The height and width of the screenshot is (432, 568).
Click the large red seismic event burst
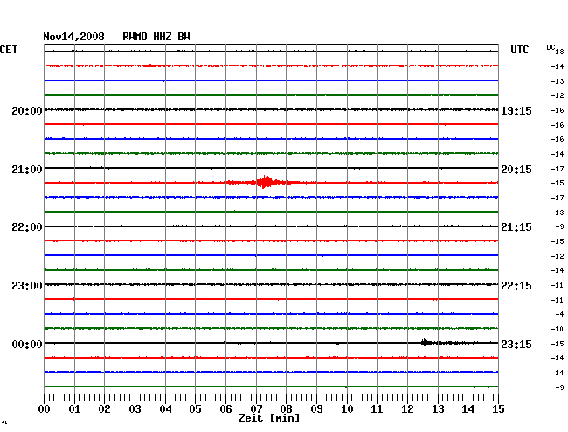(267, 182)
